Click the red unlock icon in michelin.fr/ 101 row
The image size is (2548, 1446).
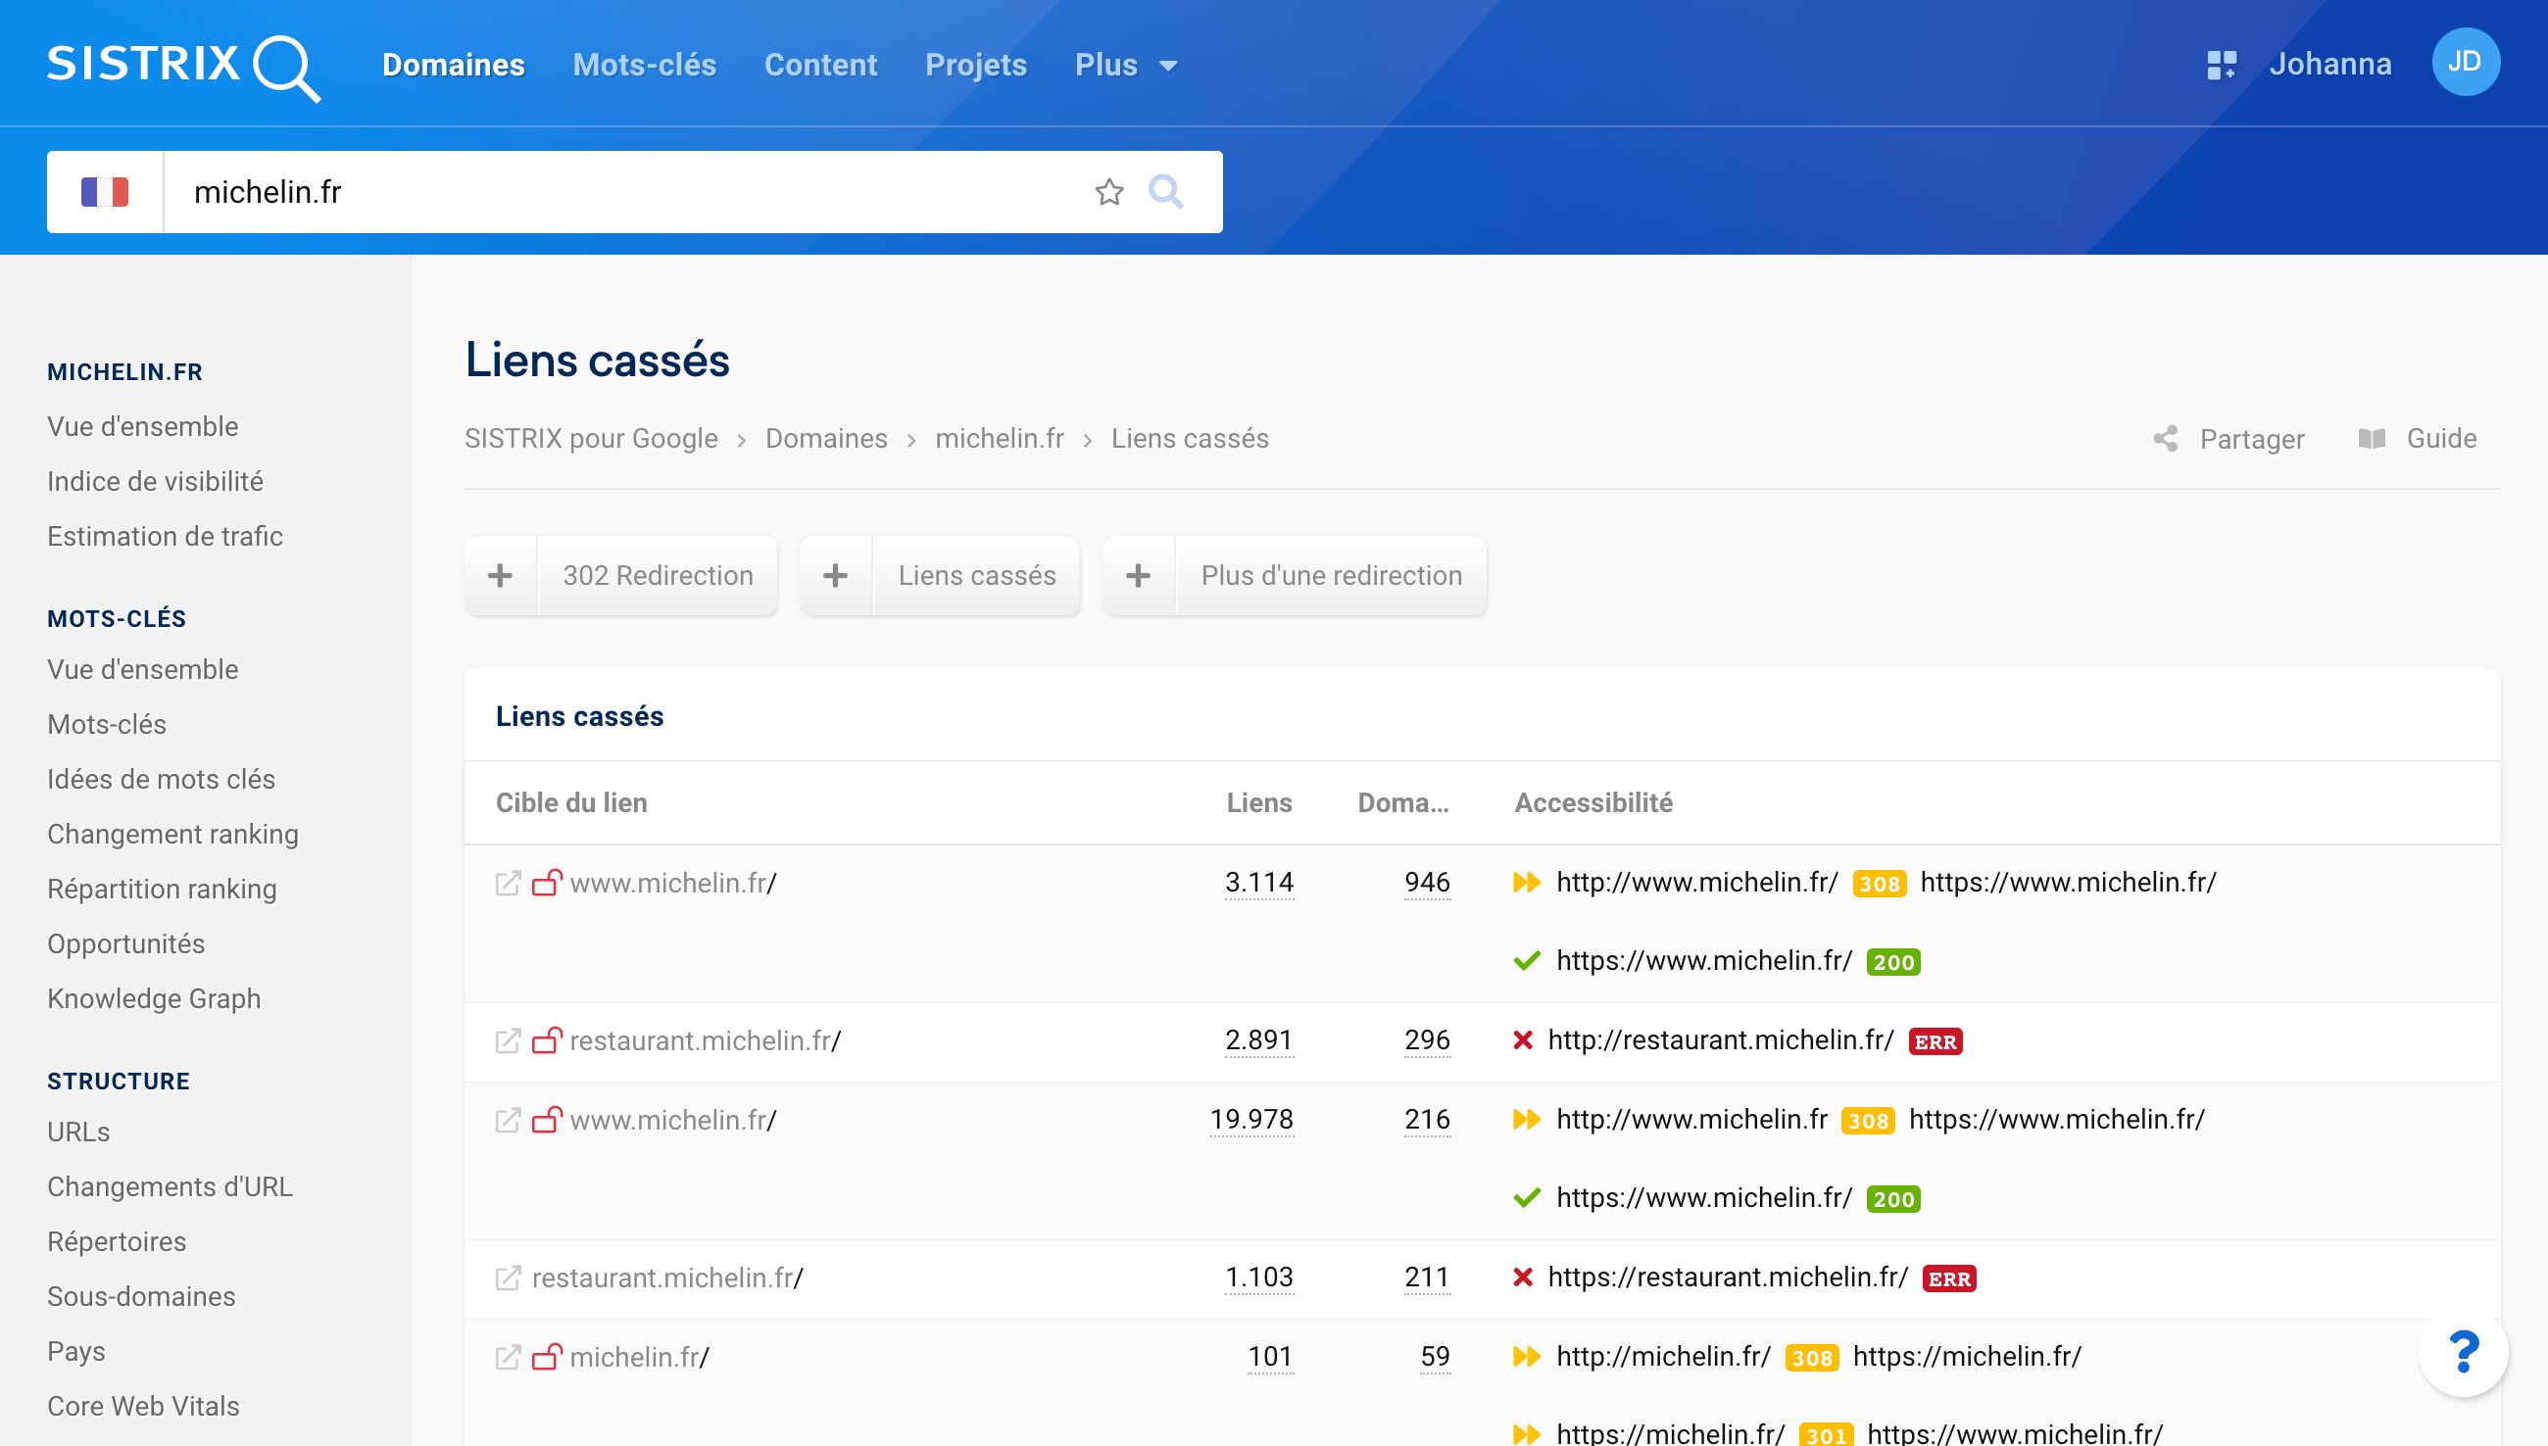tap(548, 1357)
